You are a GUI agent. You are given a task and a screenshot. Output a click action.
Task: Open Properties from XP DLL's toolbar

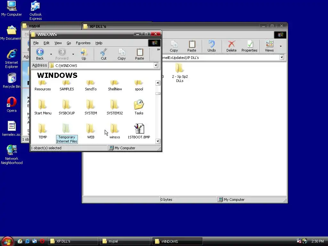coord(249,46)
